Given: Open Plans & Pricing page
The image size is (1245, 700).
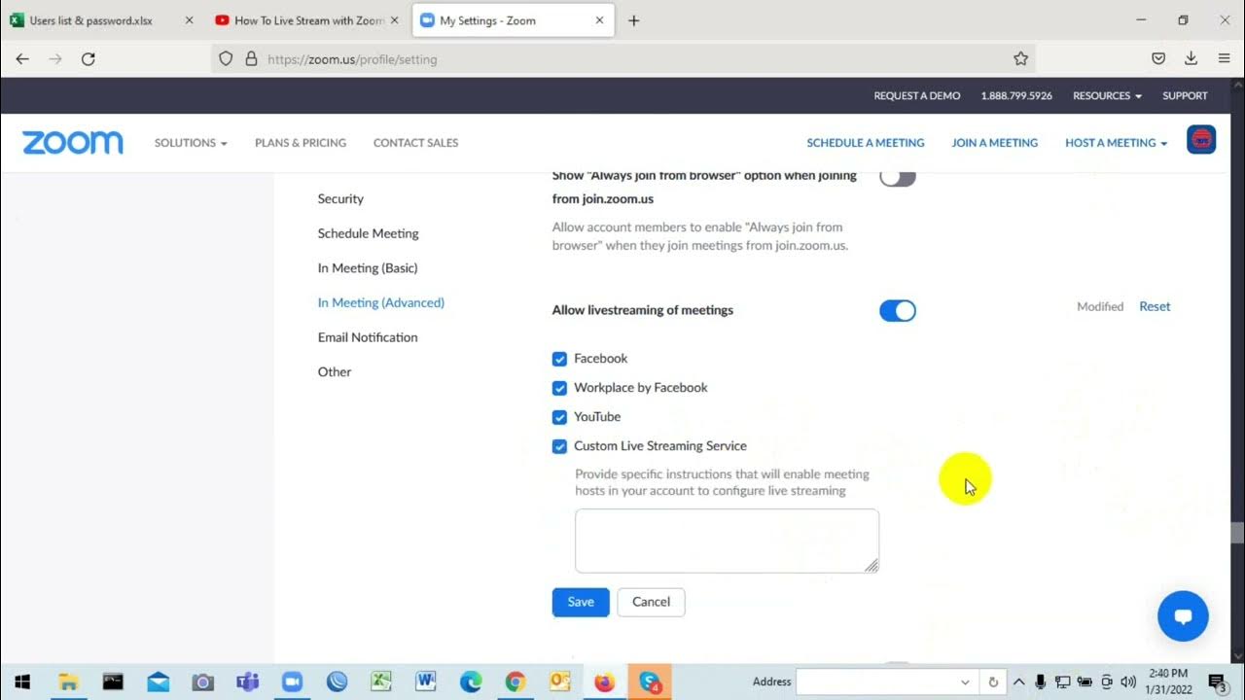Looking at the screenshot, I should pyautogui.click(x=301, y=143).
